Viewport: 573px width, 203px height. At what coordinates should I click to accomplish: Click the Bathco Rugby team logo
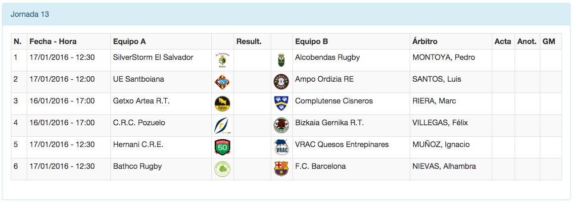click(222, 169)
